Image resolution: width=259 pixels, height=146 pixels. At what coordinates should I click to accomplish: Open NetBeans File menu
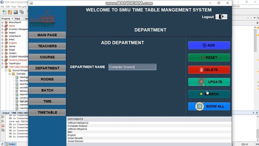click(2, 6)
